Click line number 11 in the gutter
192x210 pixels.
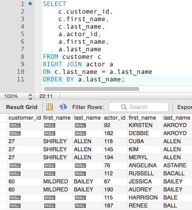pos(21,79)
